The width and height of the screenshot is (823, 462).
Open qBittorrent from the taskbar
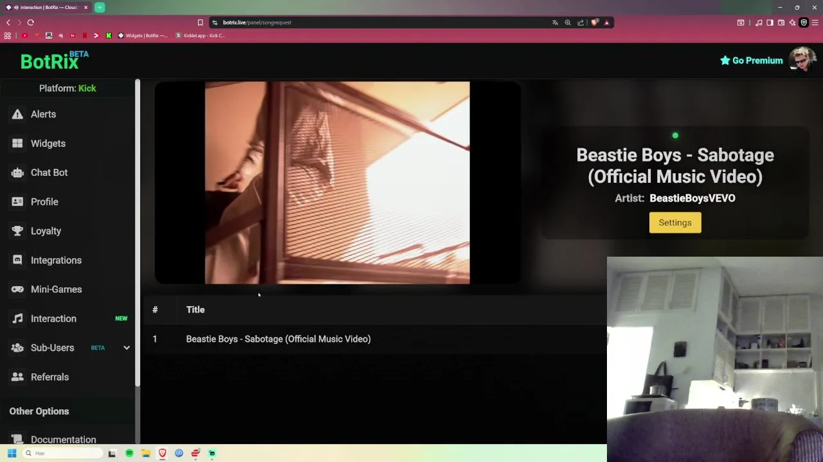179,453
